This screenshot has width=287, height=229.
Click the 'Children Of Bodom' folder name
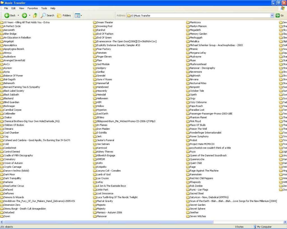click(x=14, y=125)
